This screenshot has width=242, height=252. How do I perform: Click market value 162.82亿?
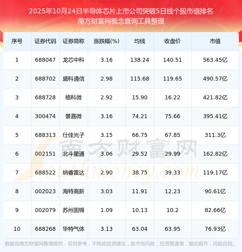click(215, 154)
